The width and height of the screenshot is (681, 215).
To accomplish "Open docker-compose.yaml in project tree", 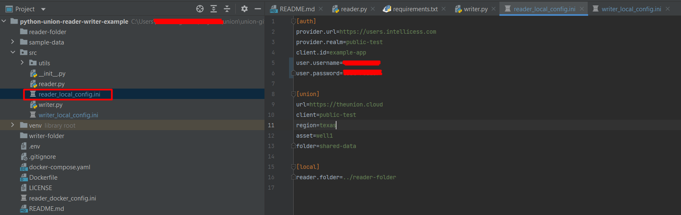I will (x=59, y=167).
